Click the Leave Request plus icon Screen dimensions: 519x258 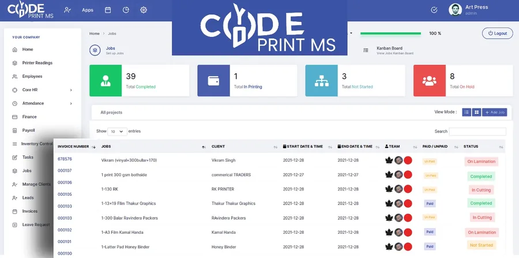click(14, 225)
